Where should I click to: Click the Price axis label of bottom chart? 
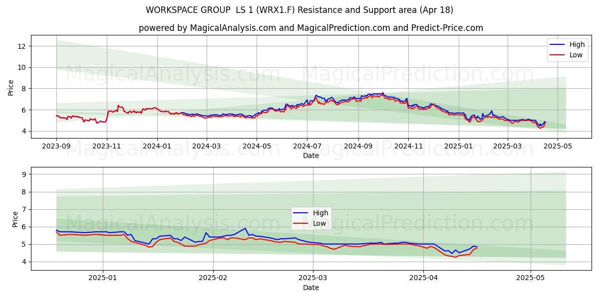(x=15, y=219)
